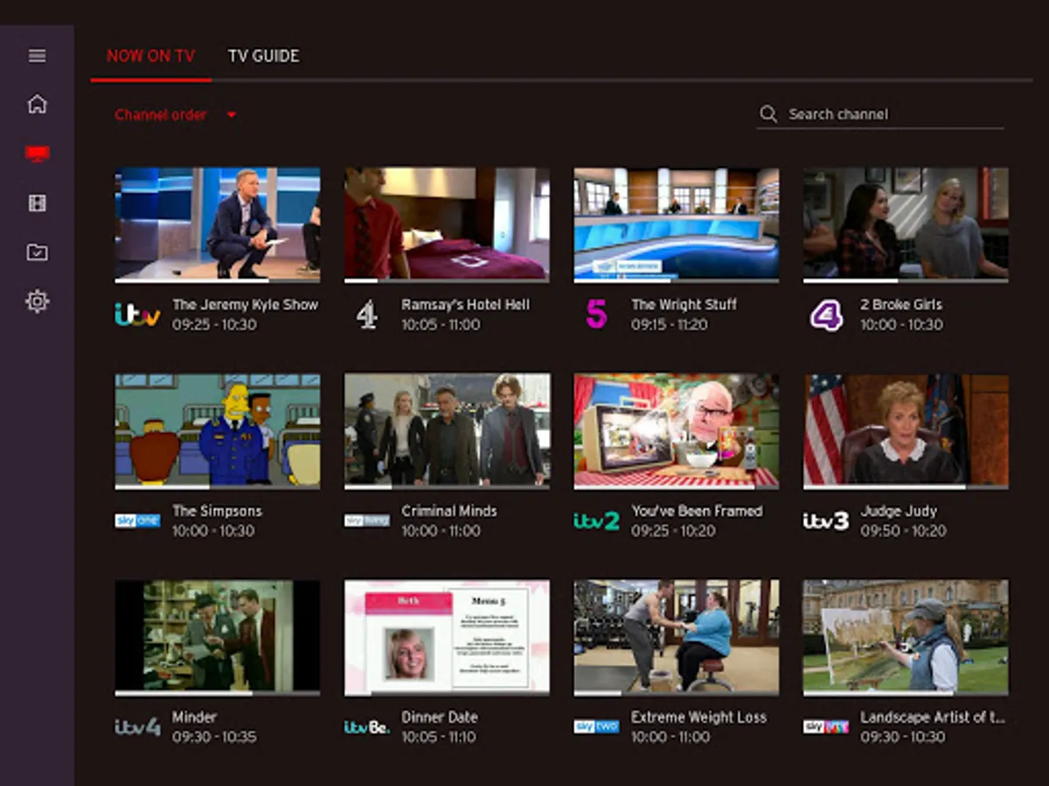Expand sorting with the red dropdown arrow
This screenshot has width=1049, height=786.
coord(231,114)
